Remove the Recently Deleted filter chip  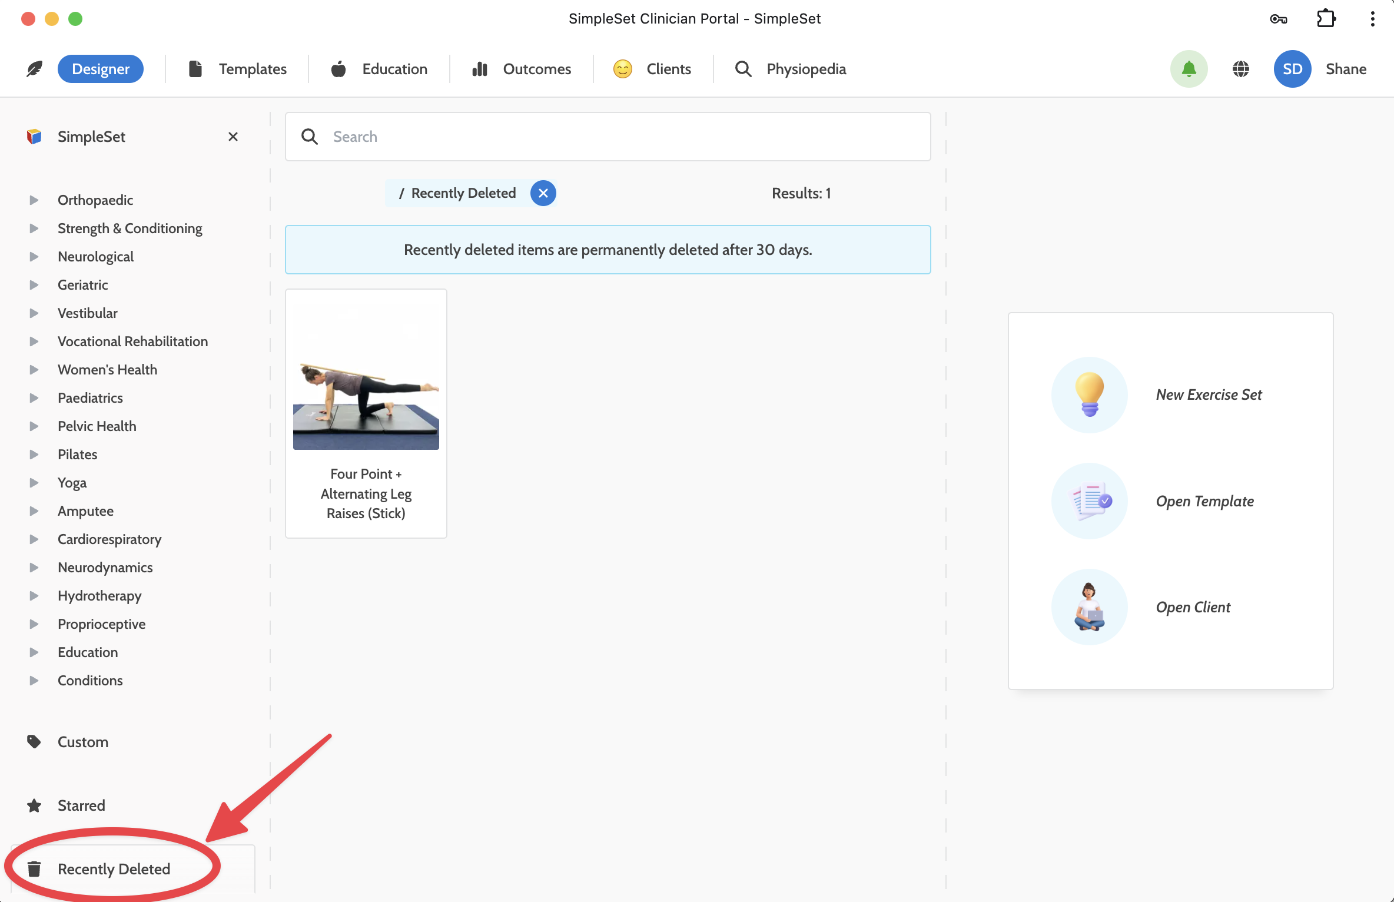coord(543,193)
